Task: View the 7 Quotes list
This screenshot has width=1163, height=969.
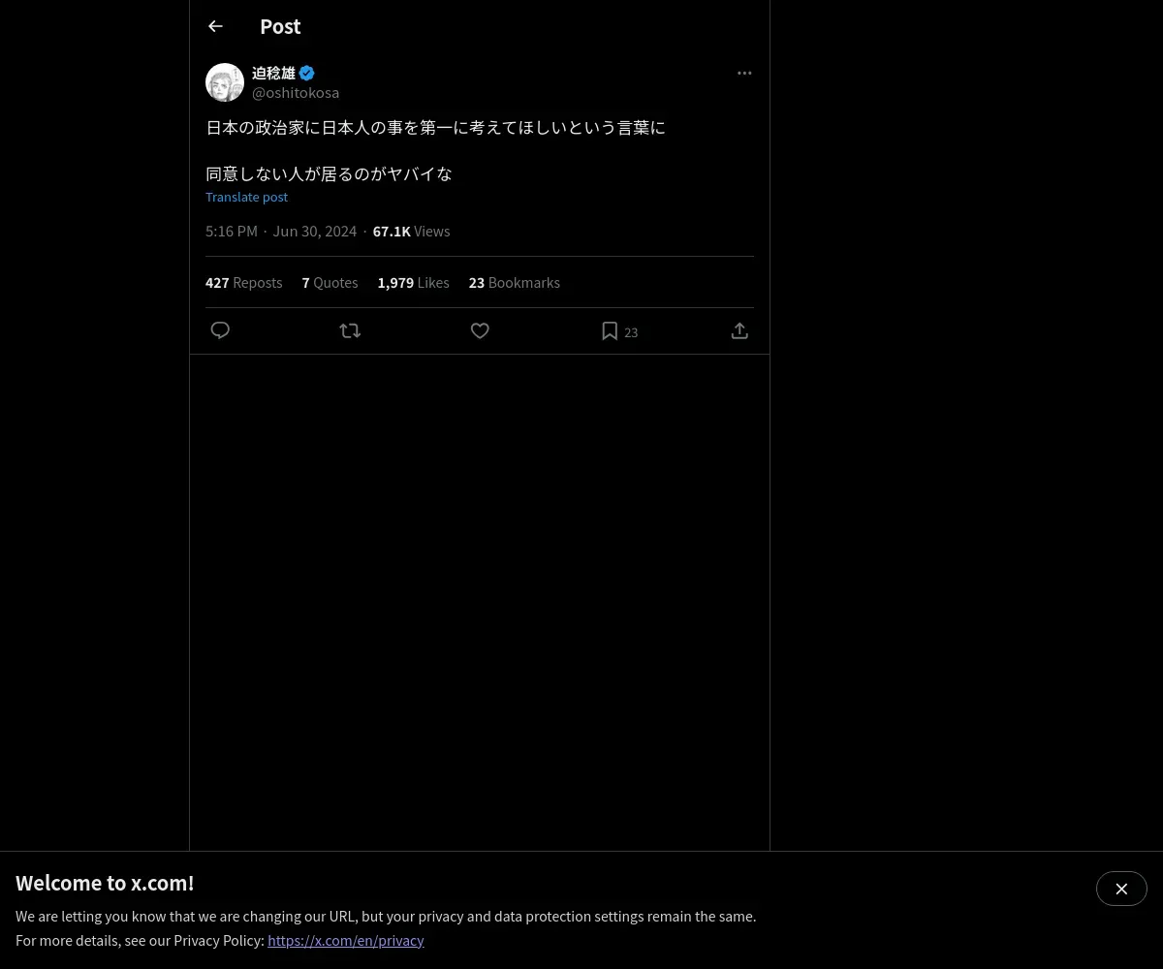Action: (x=330, y=282)
